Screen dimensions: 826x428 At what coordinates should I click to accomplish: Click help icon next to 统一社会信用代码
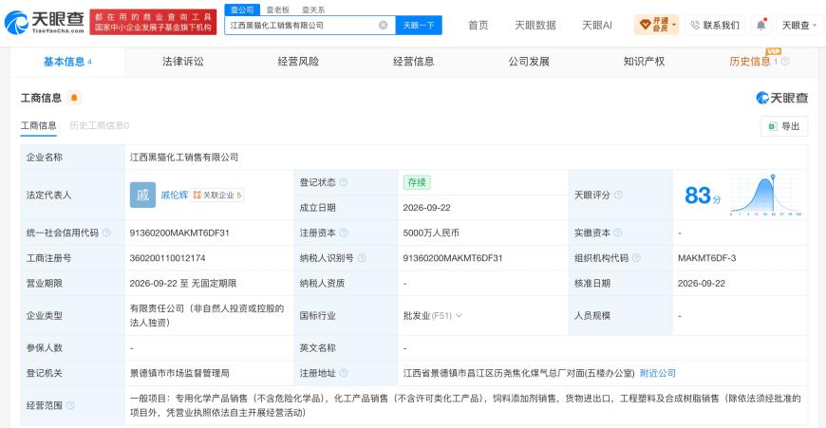point(106,233)
